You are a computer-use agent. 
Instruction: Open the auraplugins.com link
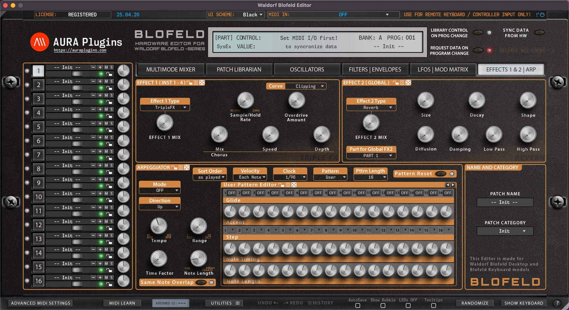tap(80, 50)
